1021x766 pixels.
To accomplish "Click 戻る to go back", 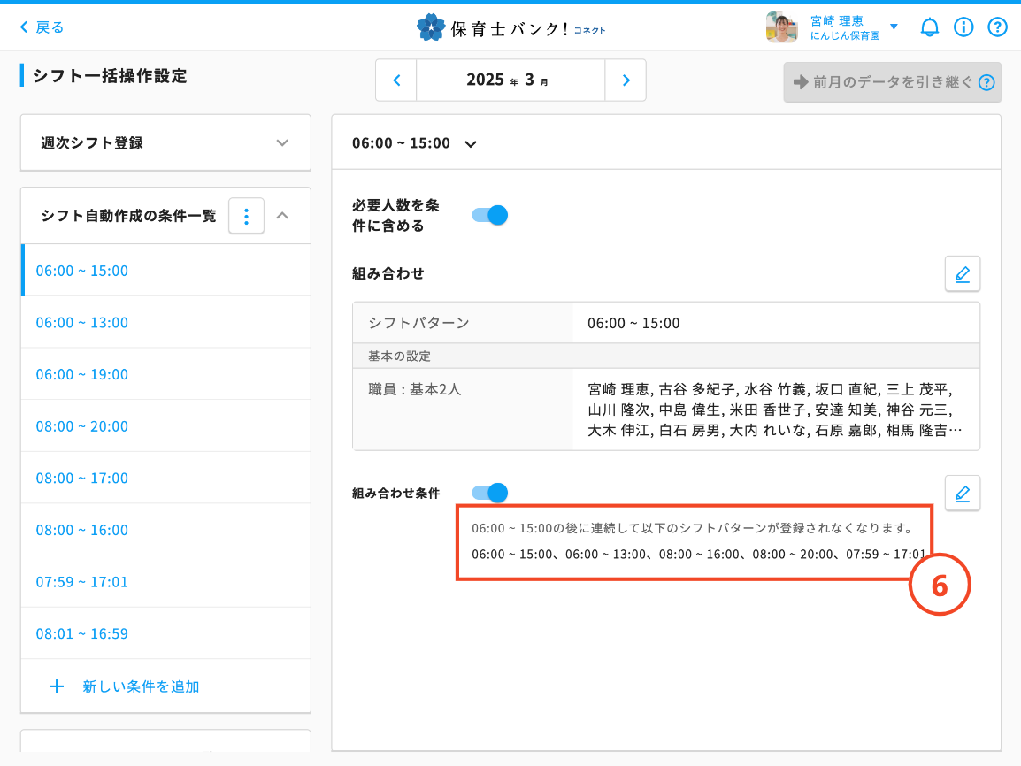I will [x=42, y=27].
